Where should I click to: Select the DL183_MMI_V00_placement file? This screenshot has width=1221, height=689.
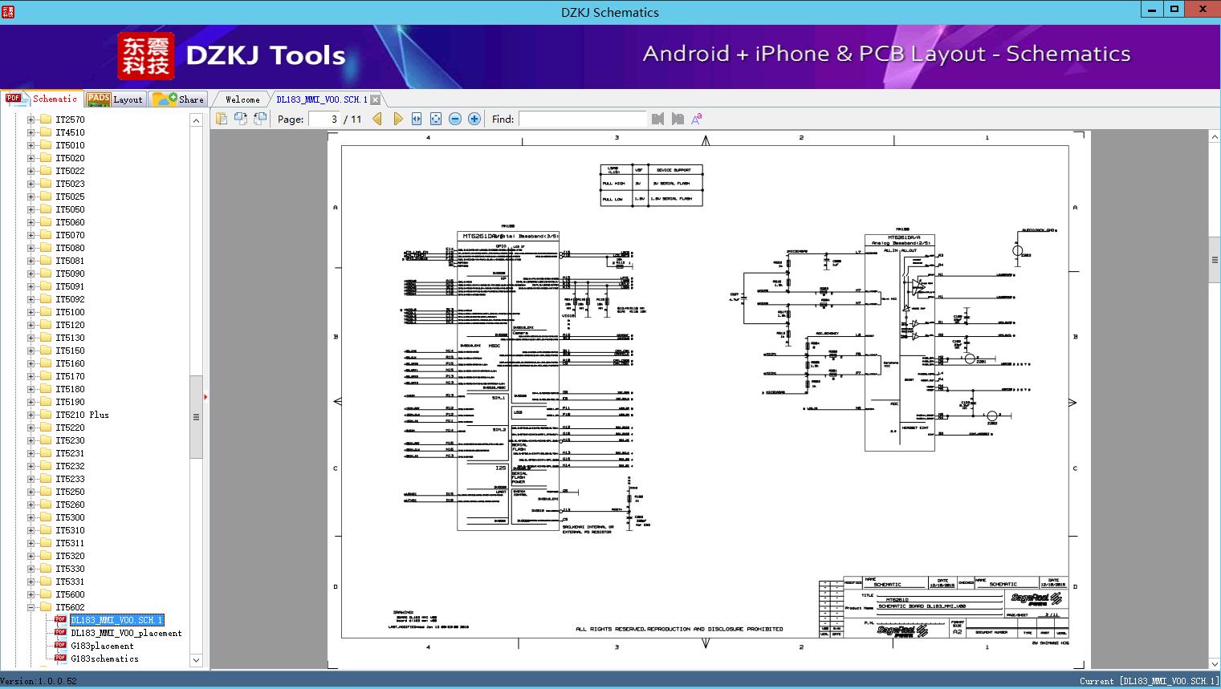coord(126,633)
